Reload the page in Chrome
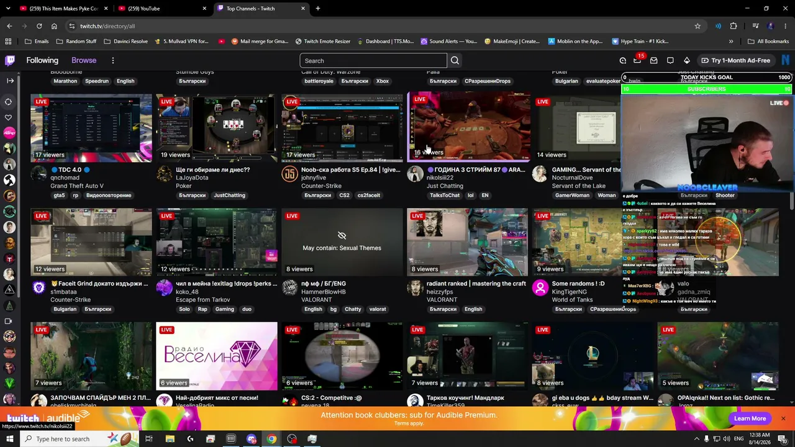This screenshot has width=795, height=447. pos(39,26)
